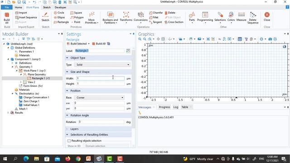Open the Base dropdown showing Corner
The image size is (290, 163).
point(99,98)
